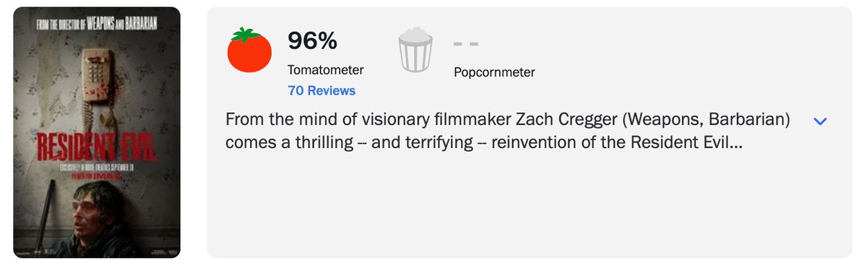Click synopsis line beginning "From the mind"
This screenshot has width=867, height=276.
point(507,120)
